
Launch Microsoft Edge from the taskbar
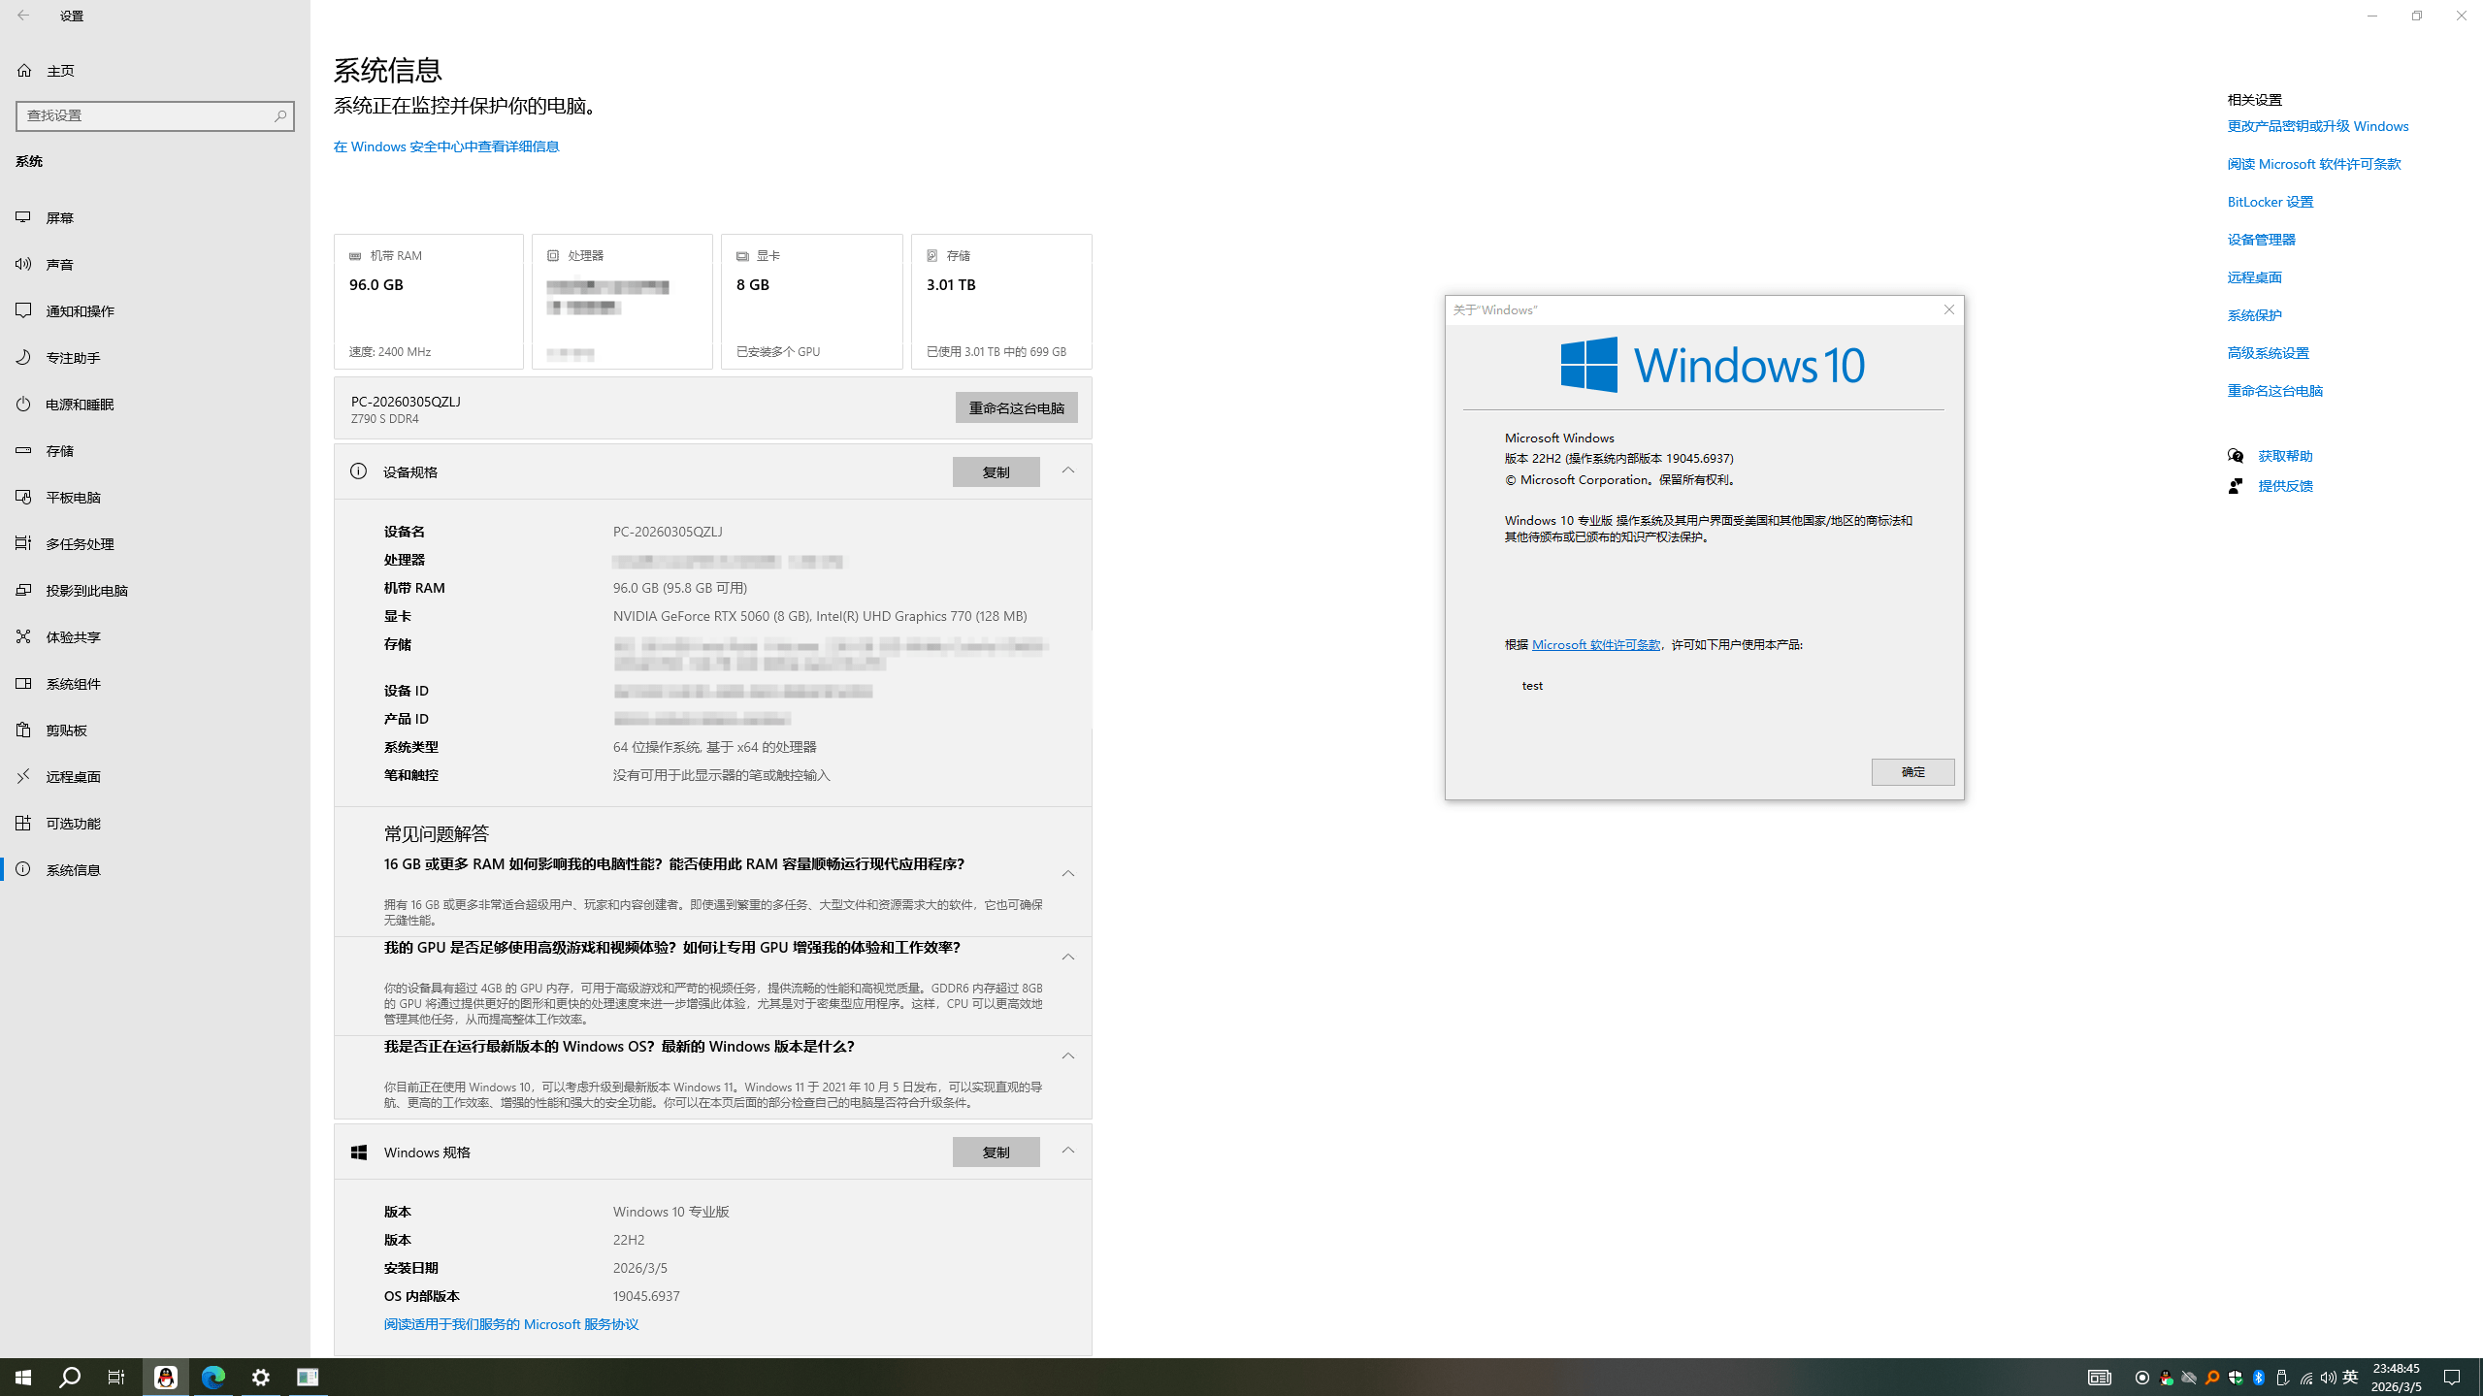coord(212,1377)
